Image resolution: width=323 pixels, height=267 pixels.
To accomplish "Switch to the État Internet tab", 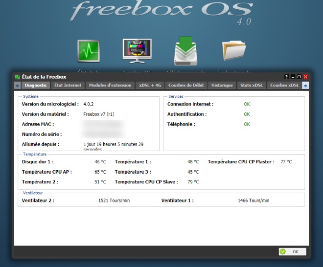I will pos(68,85).
